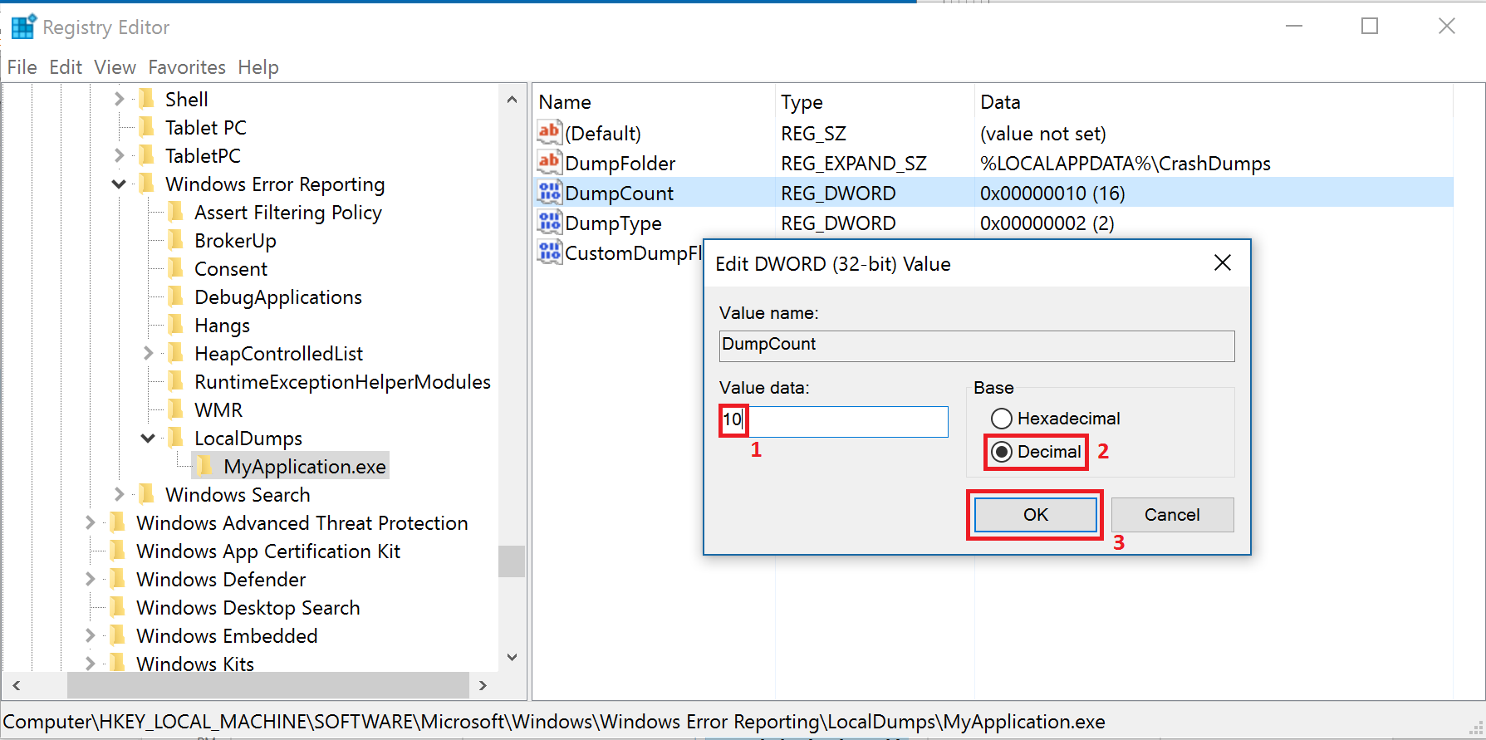Click the %LOCALAPPDATA%\CrashDumps data cell
This screenshot has width=1486, height=740.
point(1126,164)
